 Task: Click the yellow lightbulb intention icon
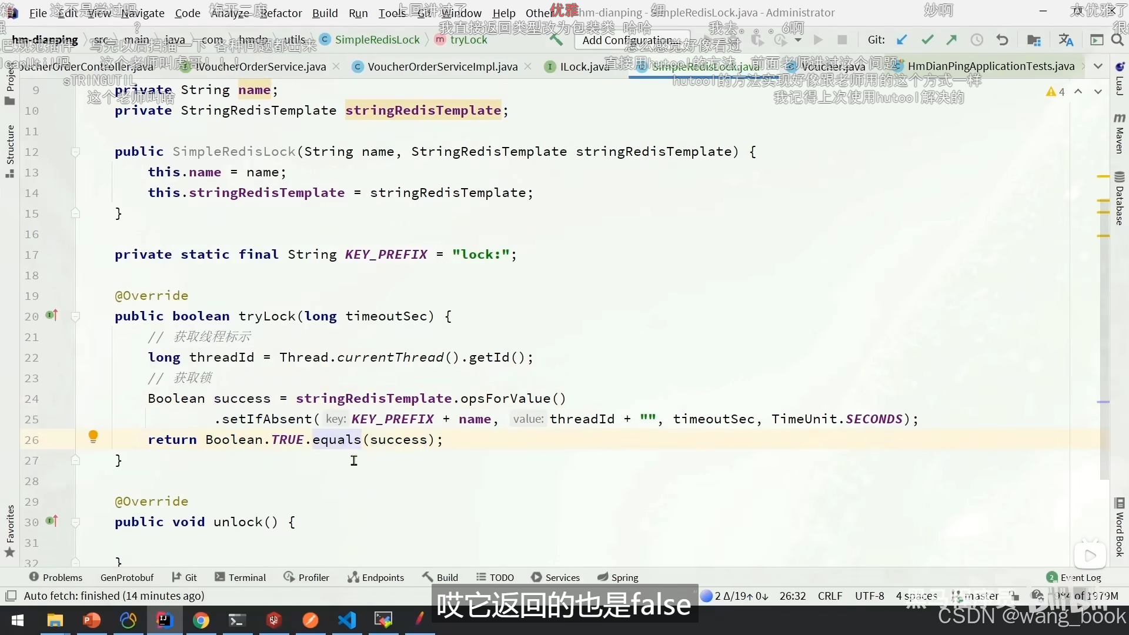(x=93, y=436)
